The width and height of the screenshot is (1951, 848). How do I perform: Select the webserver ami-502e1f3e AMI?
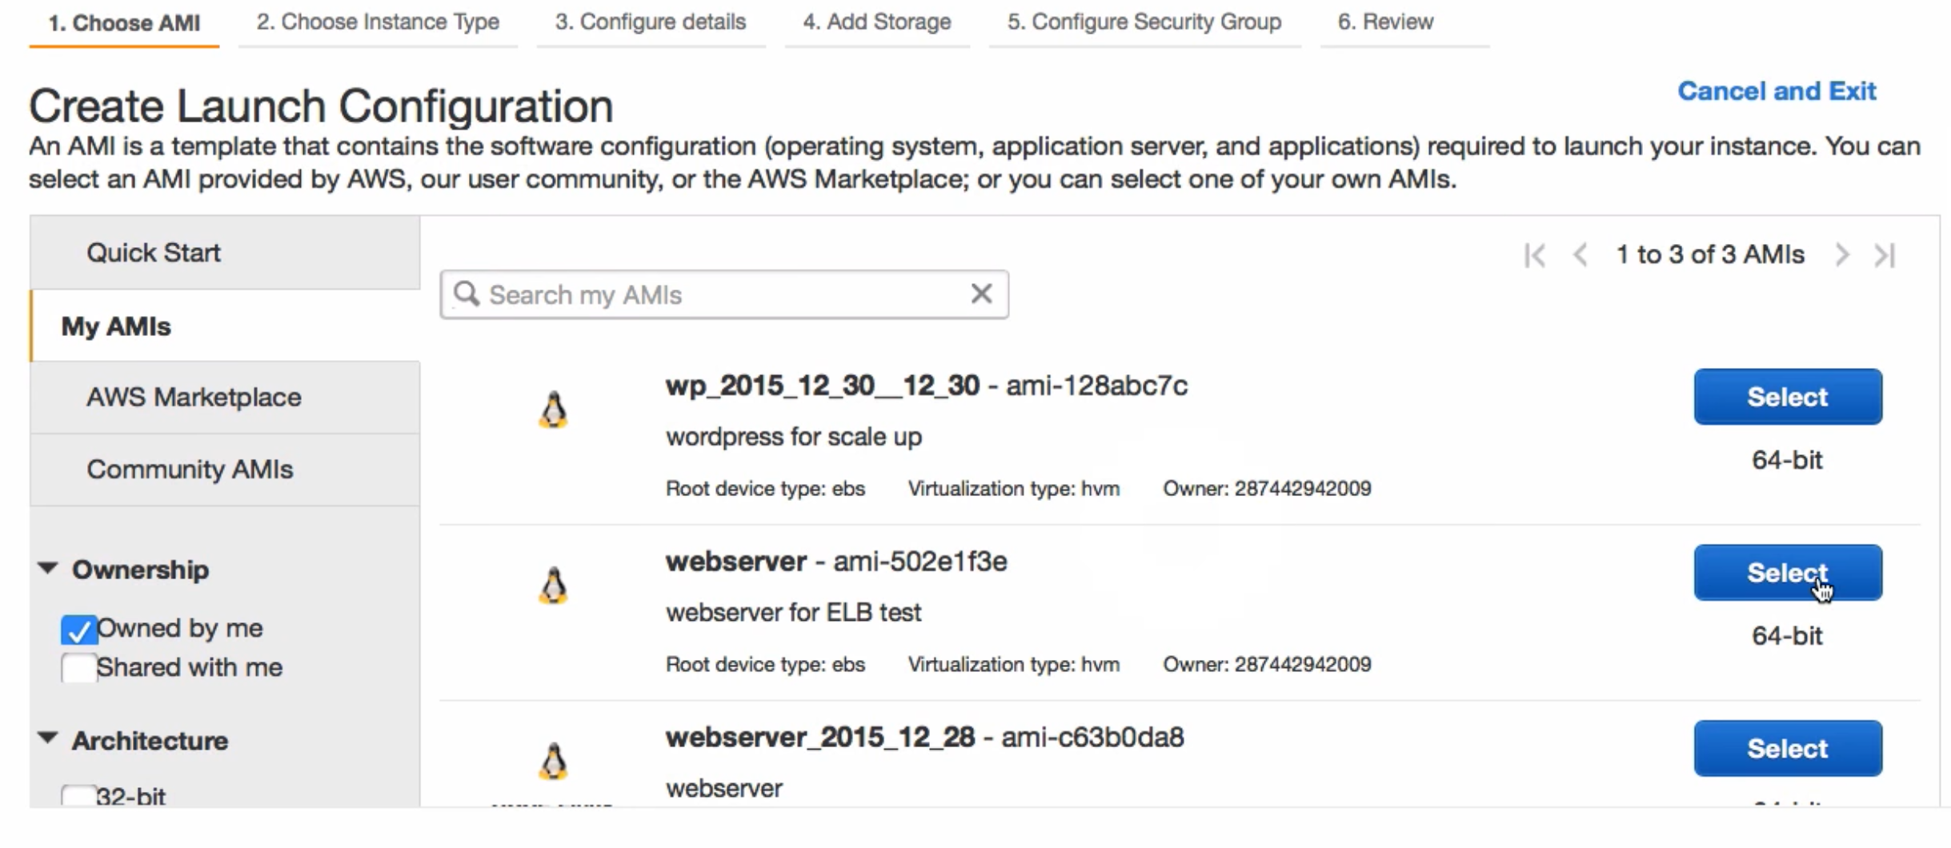[1788, 573]
